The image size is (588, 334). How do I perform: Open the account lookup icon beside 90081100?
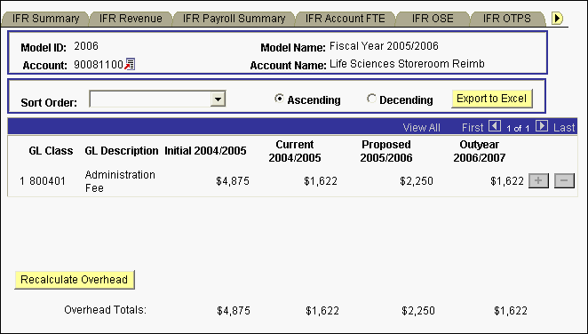[x=130, y=64]
